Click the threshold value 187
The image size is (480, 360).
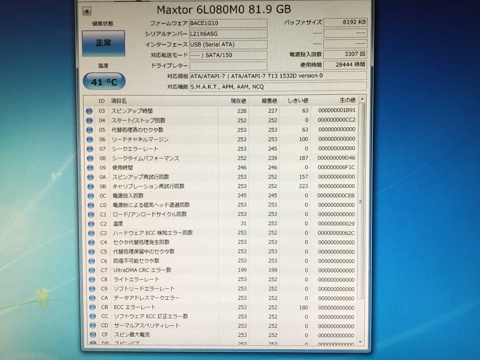[x=304, y=158]
